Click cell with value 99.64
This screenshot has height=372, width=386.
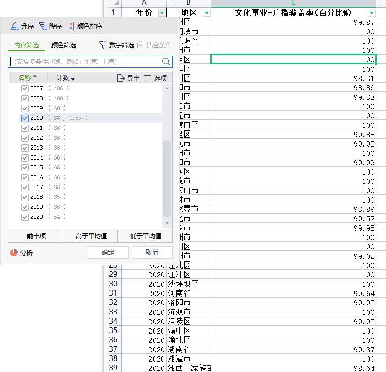293,294
